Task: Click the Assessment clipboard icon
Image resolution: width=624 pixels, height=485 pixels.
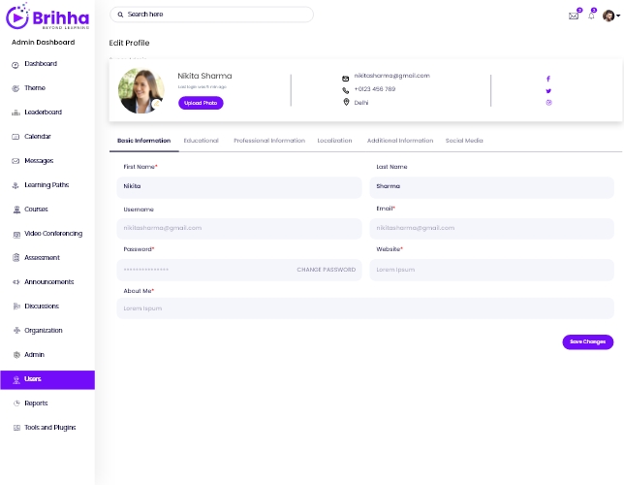Action: point(16,258)
